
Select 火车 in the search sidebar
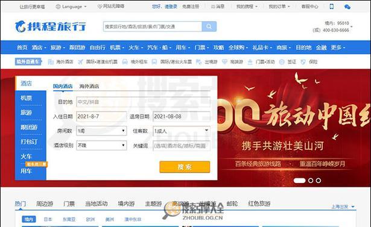tap(27, 156)
